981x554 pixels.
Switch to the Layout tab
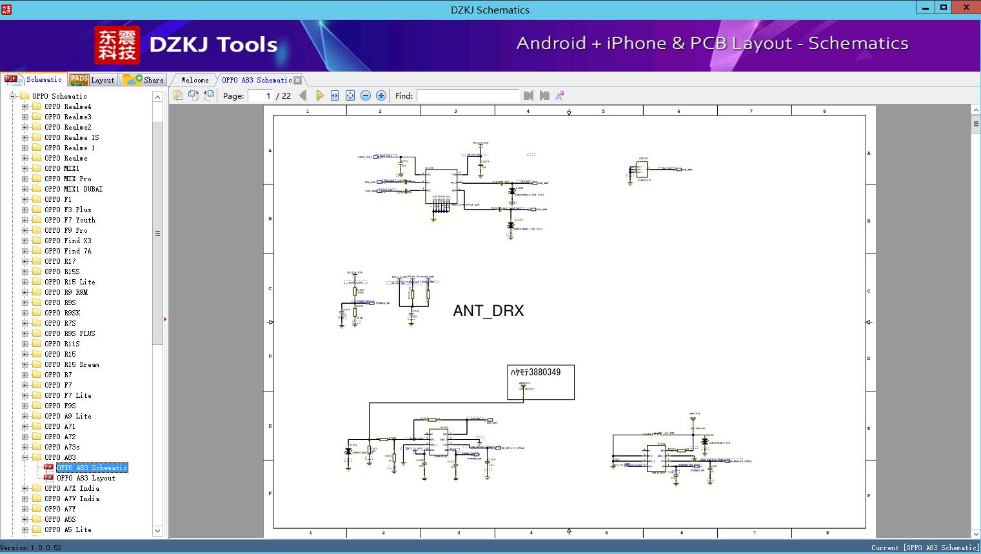[x=93, y=80]
